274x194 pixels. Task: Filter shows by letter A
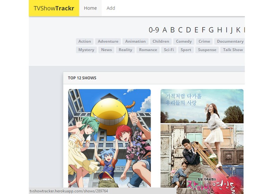(165, 30)
